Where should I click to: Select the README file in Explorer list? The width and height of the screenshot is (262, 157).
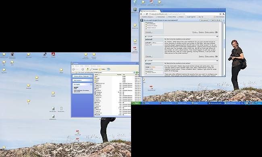pyautogui.click(x=98, y=115)
